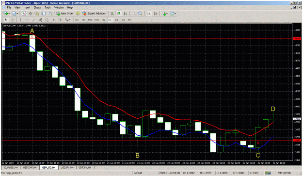Viewport: 303px width, 176px height.
Task: Open the Strategy Tester panel
Action: (50, 13)
